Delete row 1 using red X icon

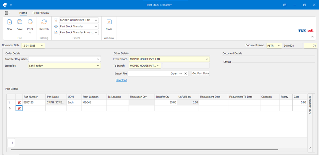[x=19, y=102]
